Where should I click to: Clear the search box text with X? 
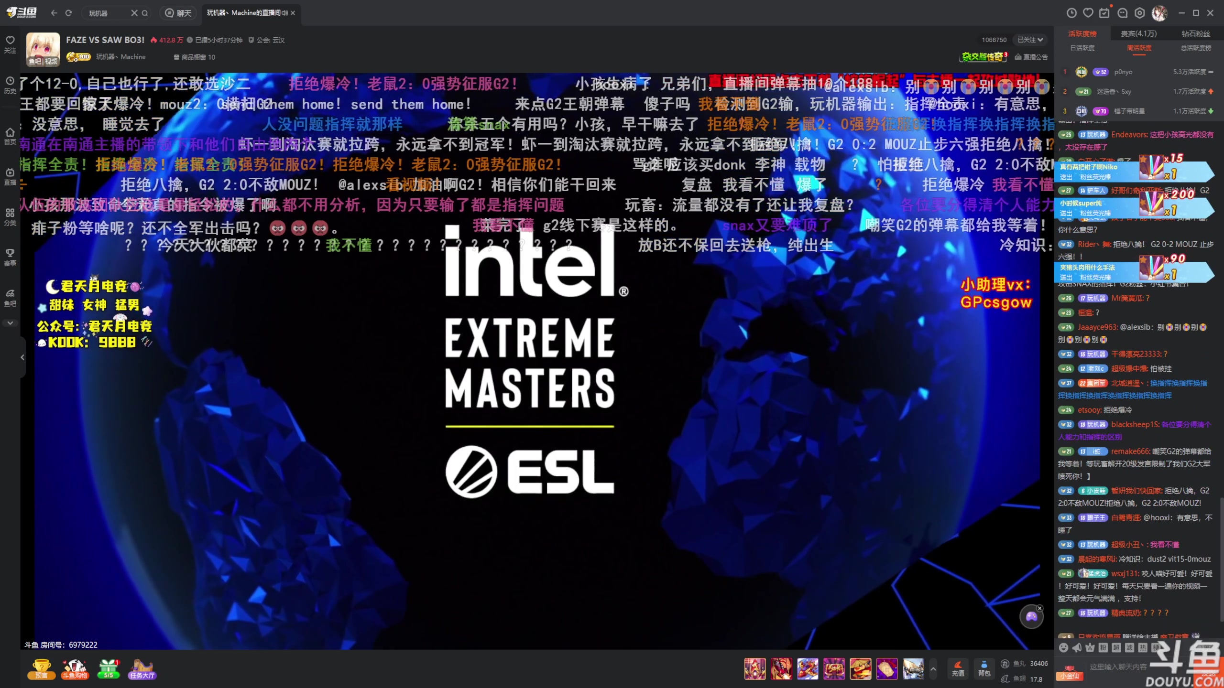click(x=134, y=13)
